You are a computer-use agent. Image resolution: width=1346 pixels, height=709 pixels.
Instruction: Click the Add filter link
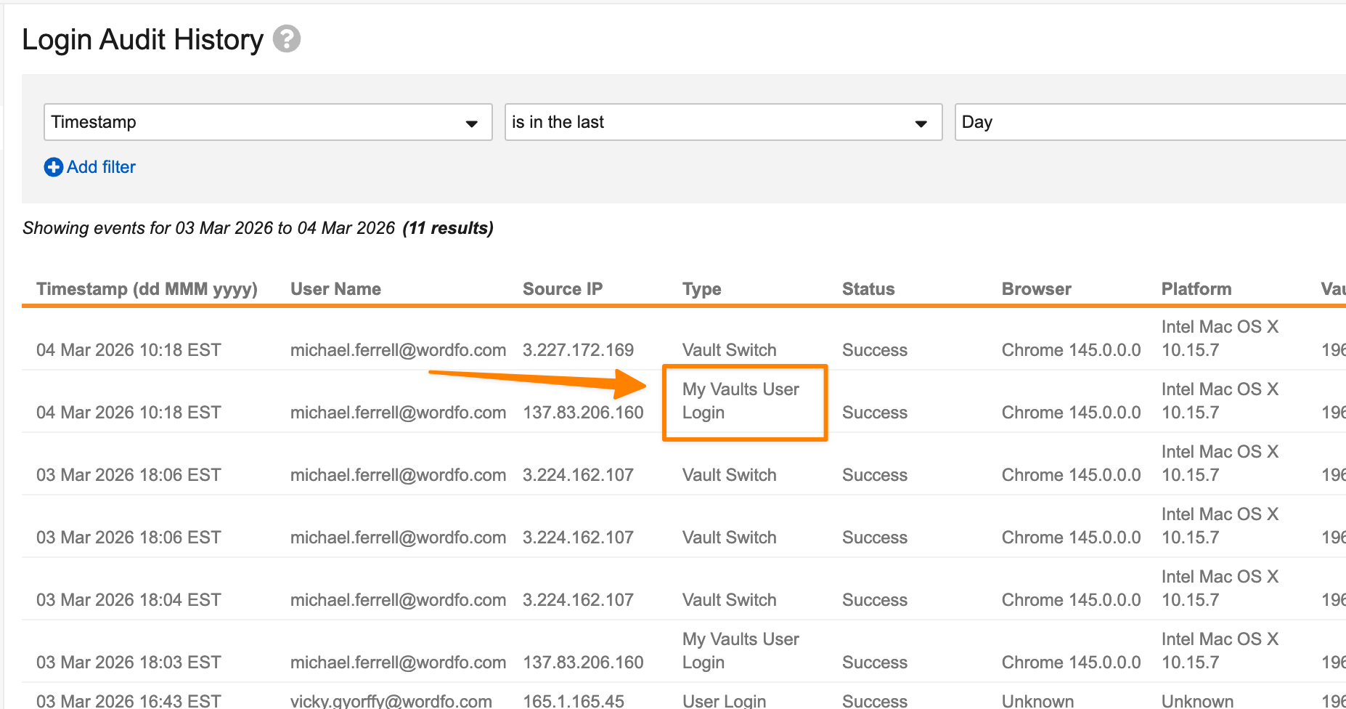[101, 167]
